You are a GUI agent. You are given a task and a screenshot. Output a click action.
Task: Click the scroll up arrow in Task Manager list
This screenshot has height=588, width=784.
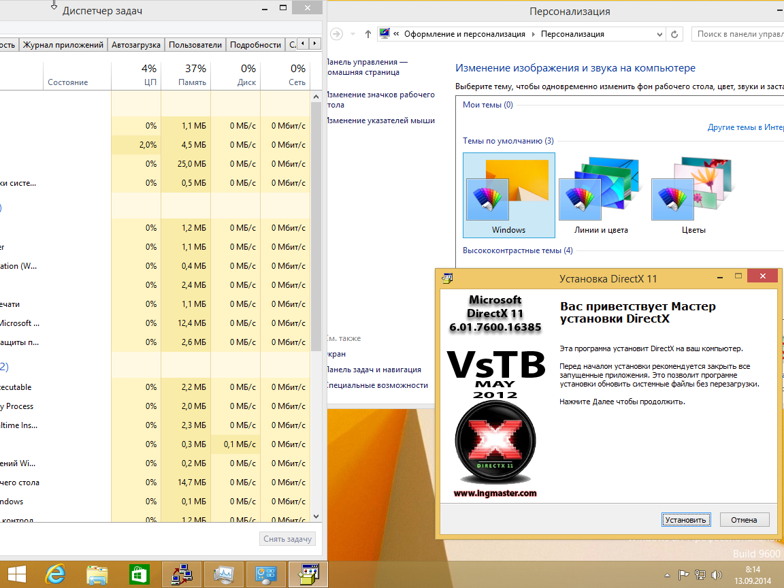(x=316, y=97)
